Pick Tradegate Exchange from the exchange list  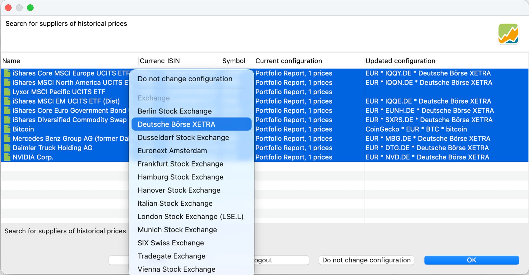171,256
